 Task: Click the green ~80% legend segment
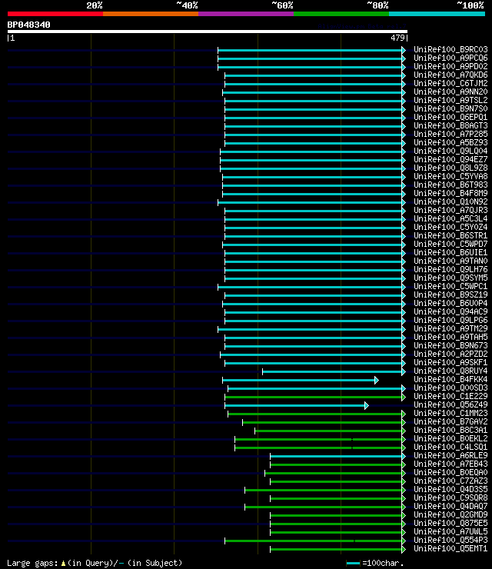tap(341, 14)
